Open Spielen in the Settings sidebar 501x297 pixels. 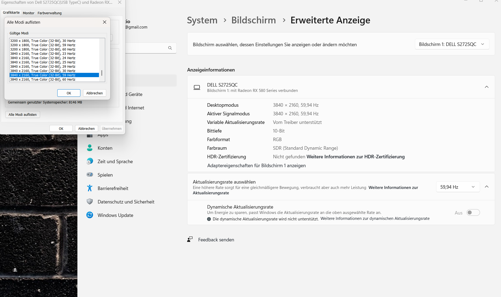[105, 175]
